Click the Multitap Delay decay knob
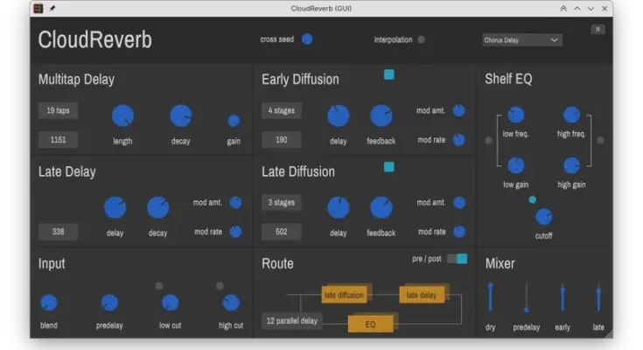The image size is (643, 350). click(180, 115)
